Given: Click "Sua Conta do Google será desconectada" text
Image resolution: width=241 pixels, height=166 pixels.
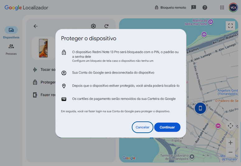Looking at the screenshot, I should tap(113, 73).
